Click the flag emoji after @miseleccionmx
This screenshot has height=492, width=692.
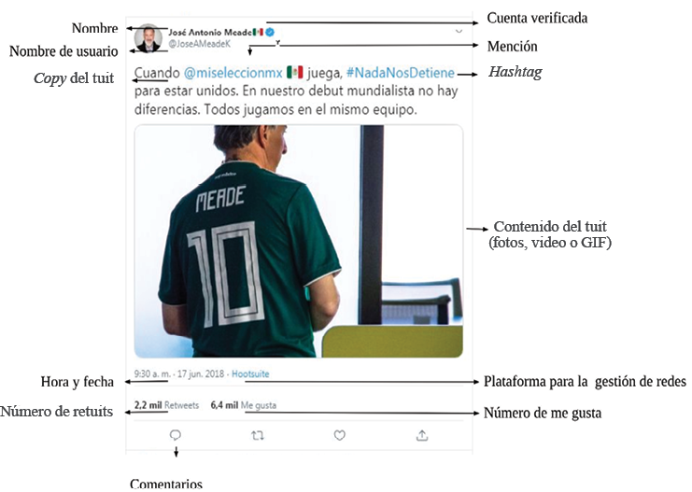point(294,72)
